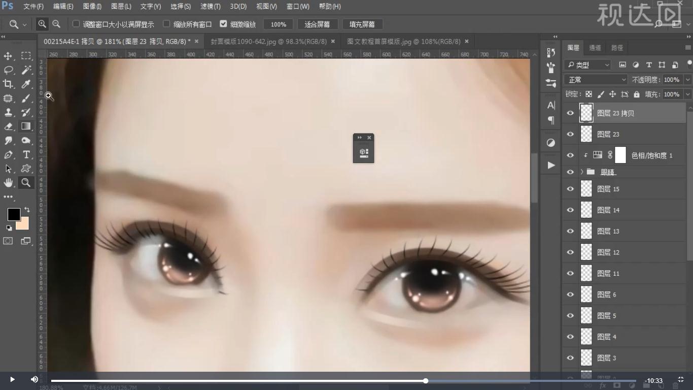The image size is (693, 390).
Task: Toggle 调整窗口大小以满屏显示 checkbox
Action: 76,24
